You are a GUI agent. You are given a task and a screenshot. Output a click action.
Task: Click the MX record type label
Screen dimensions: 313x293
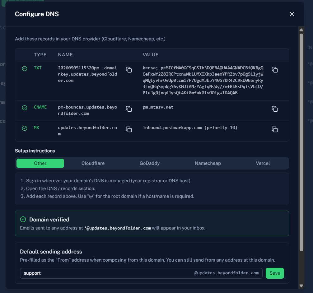click(36, 128)
